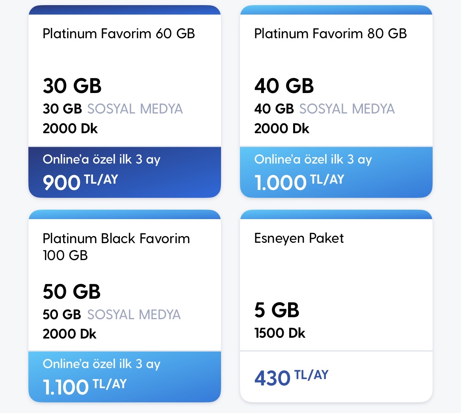This screenshot has width=461, height=413.
Task: Click 50 GB SOSYAL MEDYA line
Action: coord(112,314)
